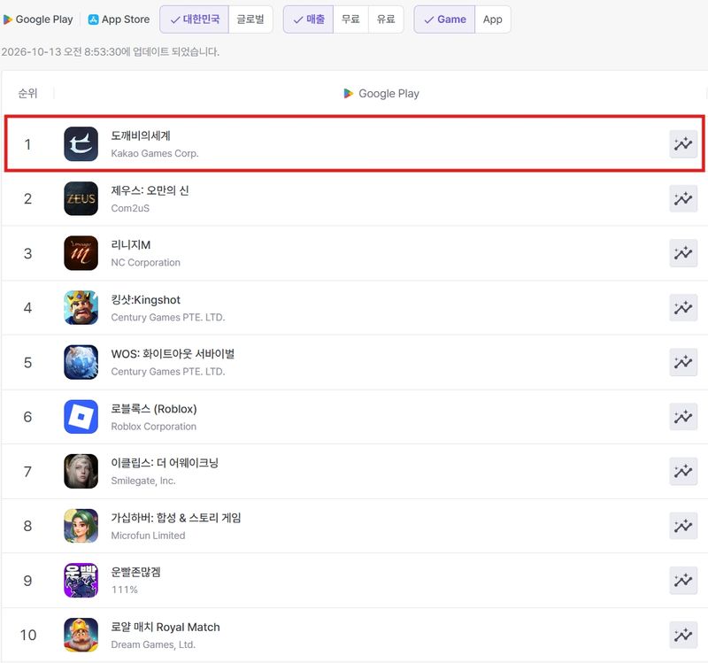The width and height of the screenshot is (708, 663).
Task: Open trend chart for 로블록스 (Roblox)
Action: click(x=683, y=417)
